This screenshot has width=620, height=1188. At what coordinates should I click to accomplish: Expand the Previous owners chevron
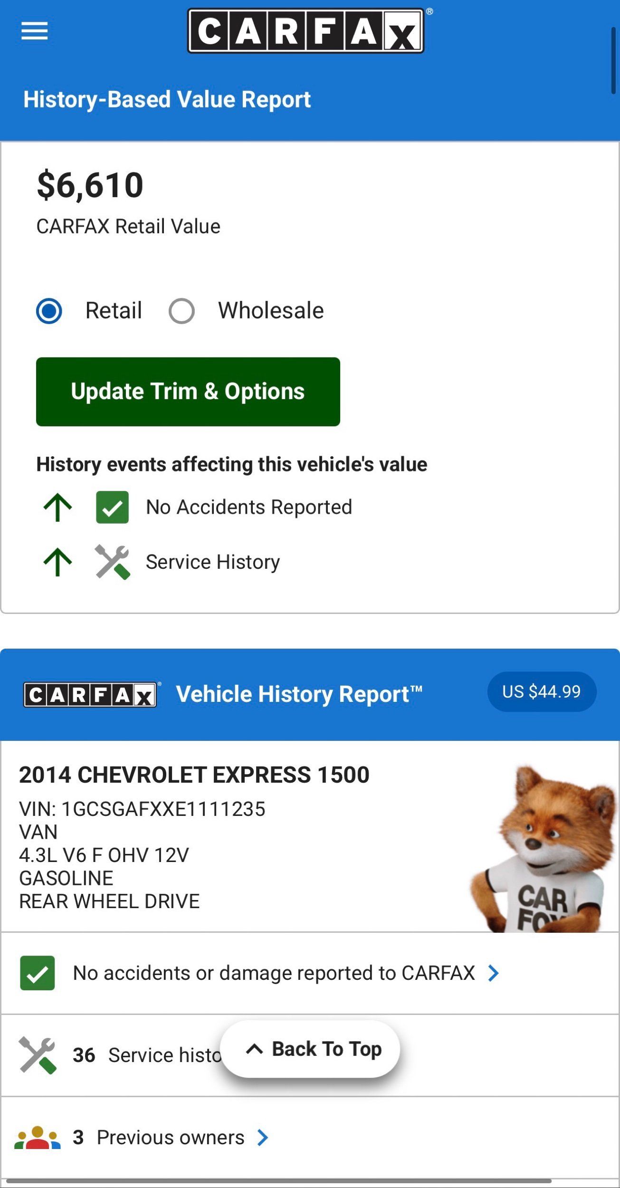click(x=262, y=1138)
